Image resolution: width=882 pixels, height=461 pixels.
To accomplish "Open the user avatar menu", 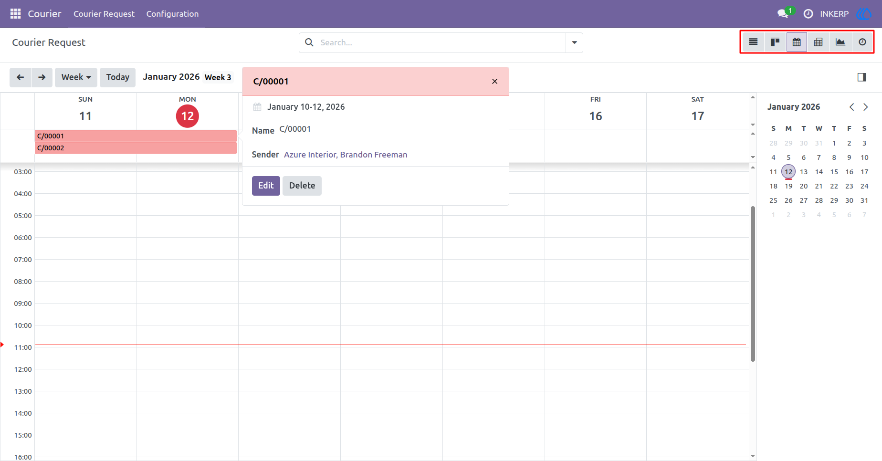I will (864, 14).
